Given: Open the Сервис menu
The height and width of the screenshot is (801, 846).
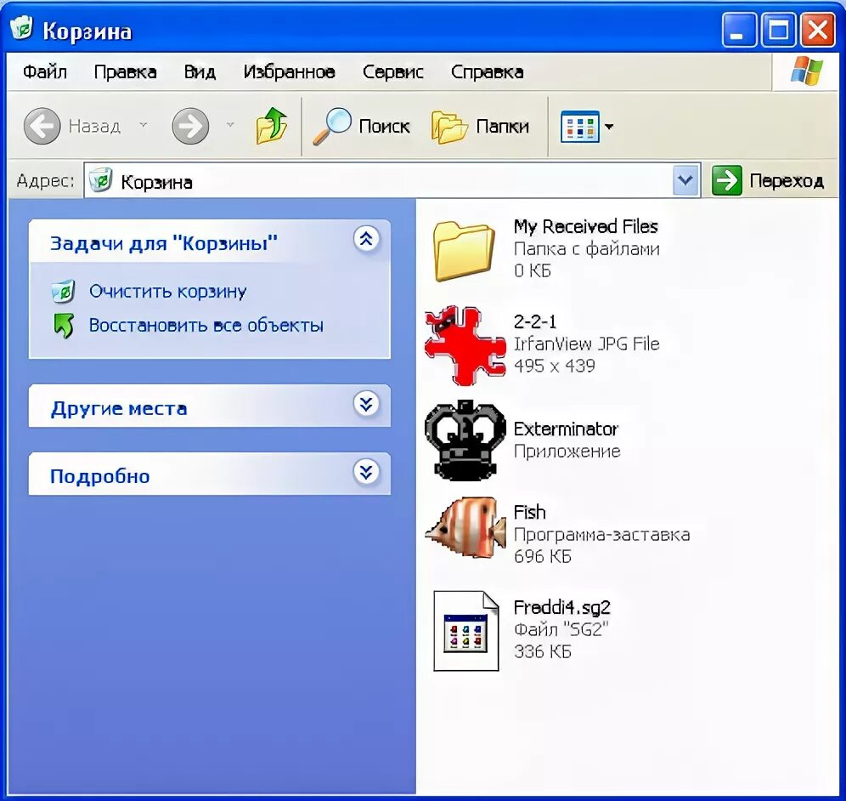Looking at the screenshot, I should [392, 71].
